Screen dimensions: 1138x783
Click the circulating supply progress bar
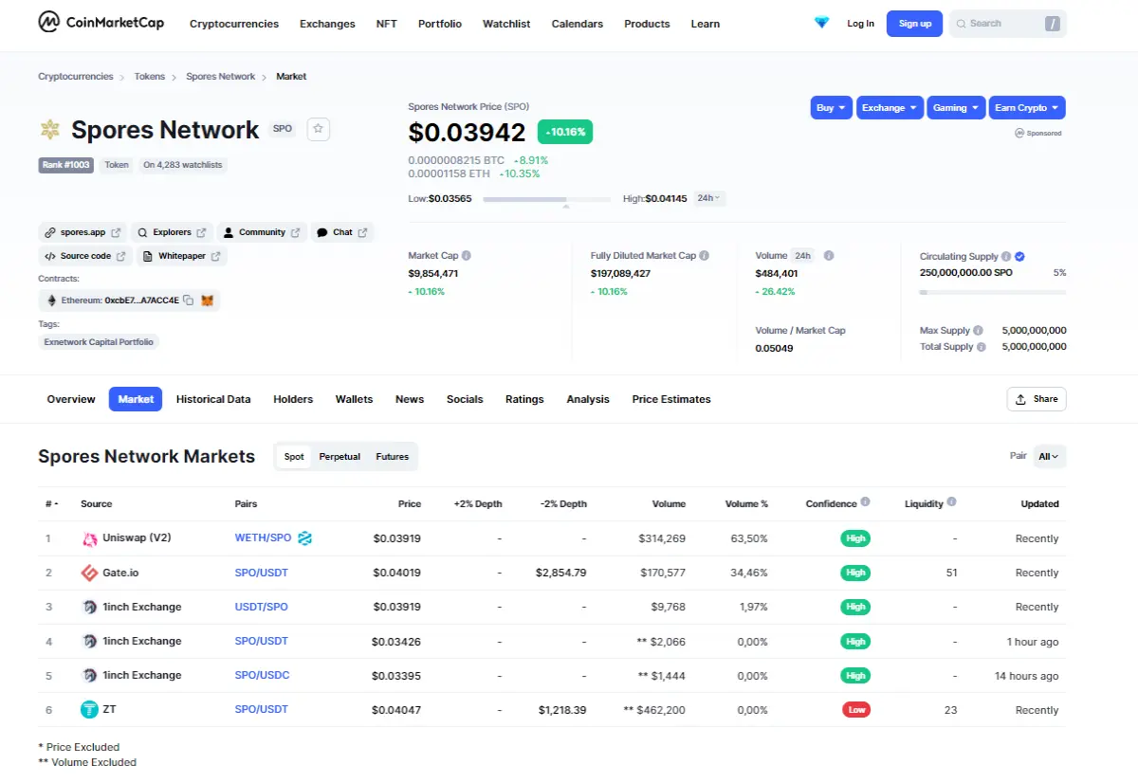[993, 292]
